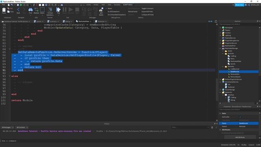Click Toggle Comment action
The width and height of the screenshot is (261, 147).
(x=148, y=8)
